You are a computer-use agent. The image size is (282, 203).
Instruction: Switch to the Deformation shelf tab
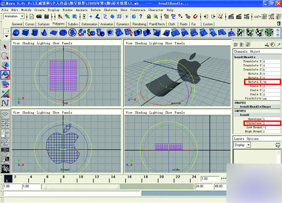pyautogui.click(x=89, y=24)
